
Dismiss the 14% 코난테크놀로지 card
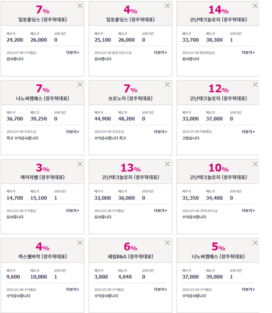coord(255,6)
